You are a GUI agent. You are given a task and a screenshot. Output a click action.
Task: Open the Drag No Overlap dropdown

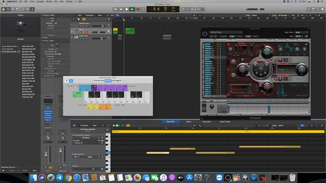point(284,15)
